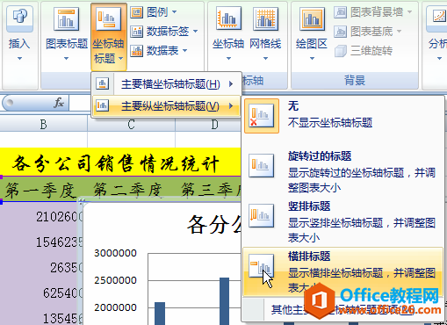Click the chart axis label 2500000
The image size is (447, 325).
[115, 280]
